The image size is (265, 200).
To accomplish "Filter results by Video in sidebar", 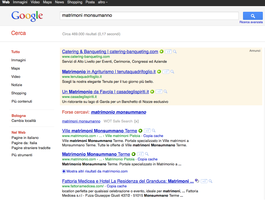I will (16, 77).
